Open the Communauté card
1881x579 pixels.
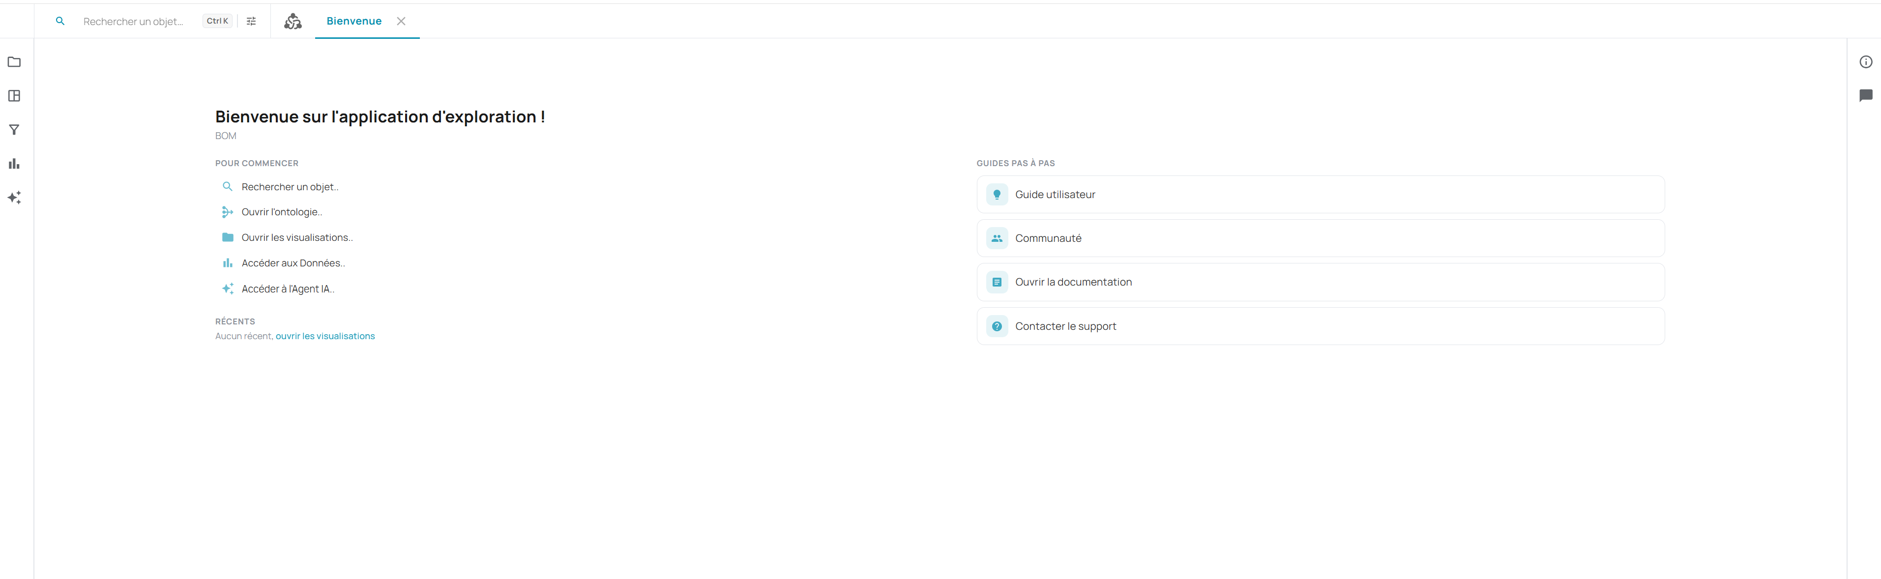pyautogui.click(x=1320, y=238)
